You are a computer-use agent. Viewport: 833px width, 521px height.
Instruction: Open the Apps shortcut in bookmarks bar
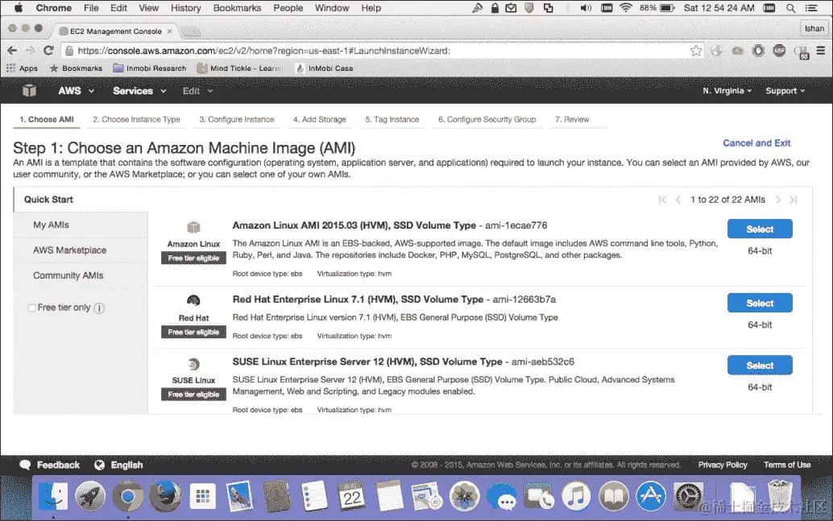click(x=22, y=68)
